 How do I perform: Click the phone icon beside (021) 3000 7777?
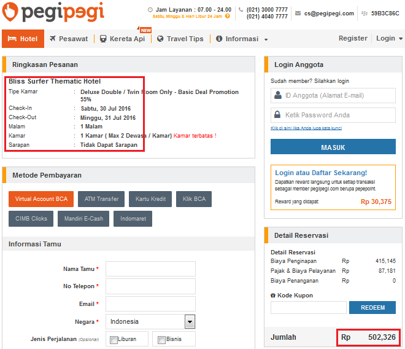click(x=241, y=10)
